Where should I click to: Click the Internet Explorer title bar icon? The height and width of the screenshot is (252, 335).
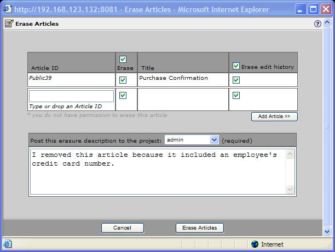8,9
